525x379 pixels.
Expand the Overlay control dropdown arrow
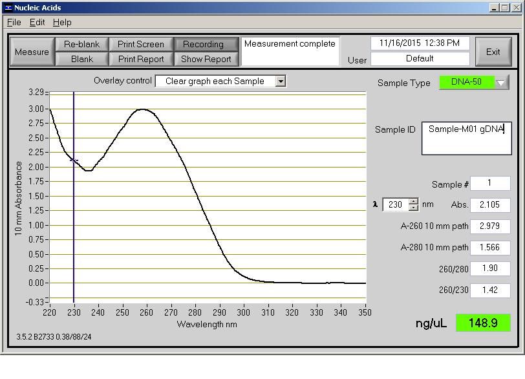coord(281,81)
